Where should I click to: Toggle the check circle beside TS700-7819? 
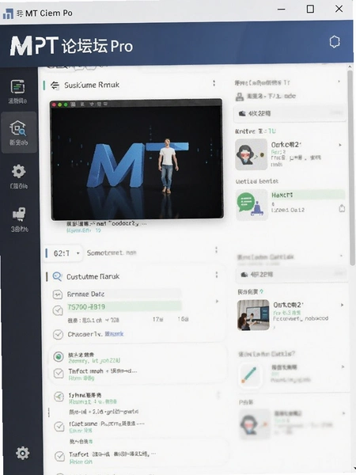[58, 311]
